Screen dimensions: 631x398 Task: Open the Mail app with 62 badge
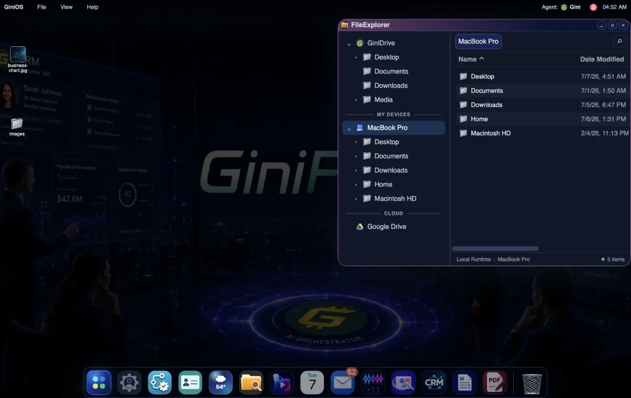click(x=343, y=382)
